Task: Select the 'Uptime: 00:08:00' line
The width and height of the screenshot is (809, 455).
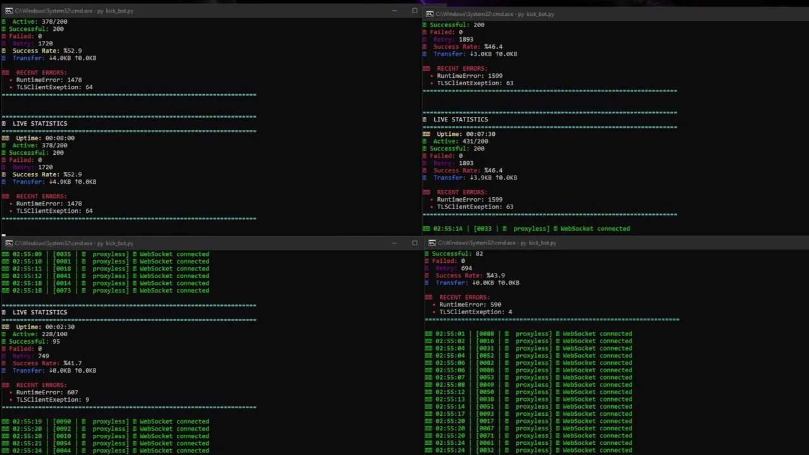Action: coord(39,138)
